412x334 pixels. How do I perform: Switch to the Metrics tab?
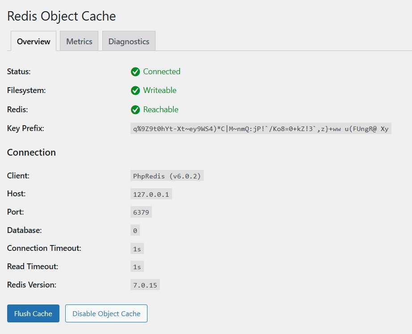(79, 41)
